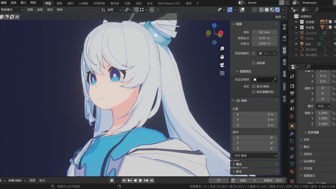
Task: Enable the 锁定摄像机到 checkbox
Action: 254,92
